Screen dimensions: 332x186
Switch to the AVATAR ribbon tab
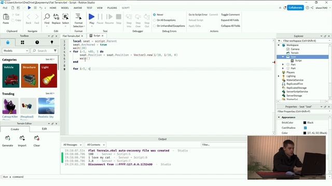point(78,8)
